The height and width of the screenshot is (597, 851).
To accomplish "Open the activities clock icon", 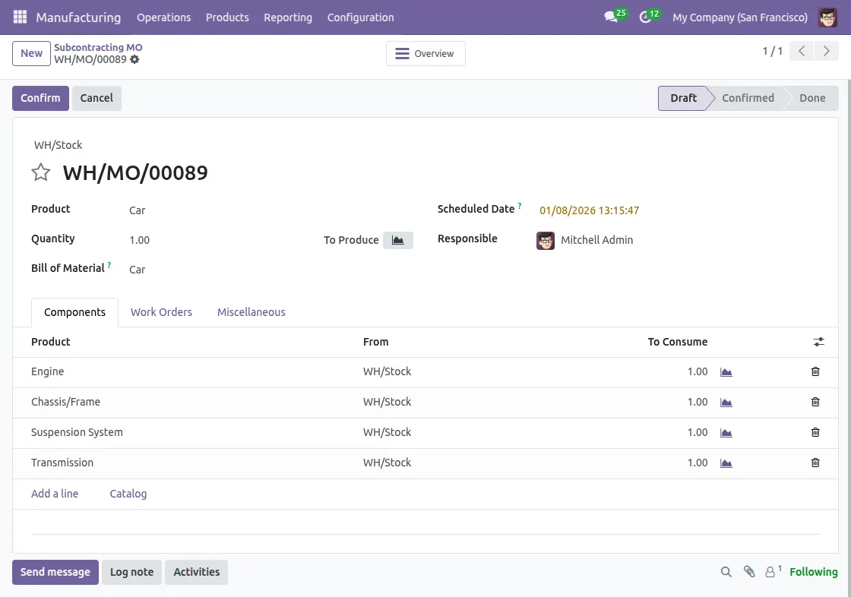I will coord(646,17).
